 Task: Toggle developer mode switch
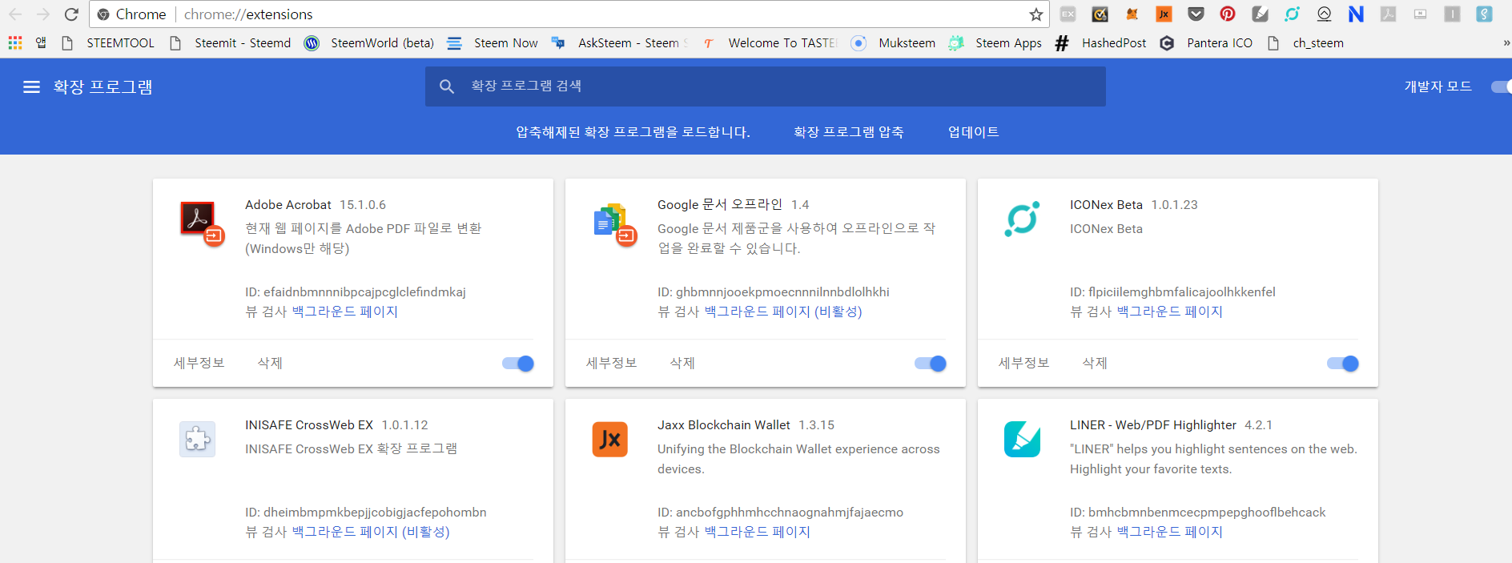1501,86
